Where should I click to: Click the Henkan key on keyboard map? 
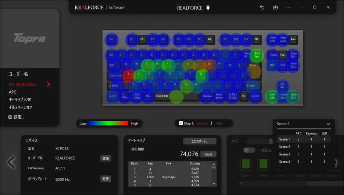coord(207,96)
